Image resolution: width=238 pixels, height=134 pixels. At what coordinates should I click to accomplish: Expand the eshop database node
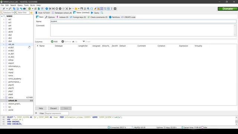[4, 60]
